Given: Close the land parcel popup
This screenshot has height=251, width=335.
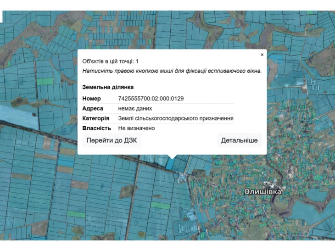Looking at the screenshot, I should point(262,55).
